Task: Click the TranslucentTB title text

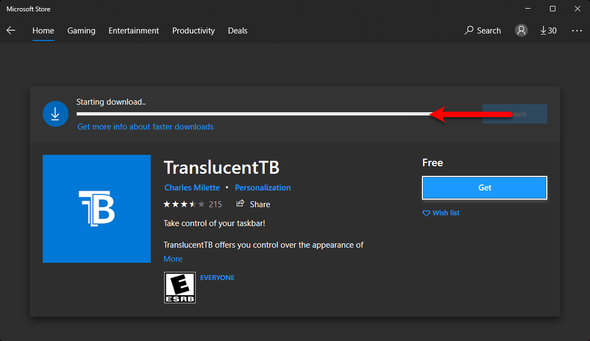Action: coord(222,167)
